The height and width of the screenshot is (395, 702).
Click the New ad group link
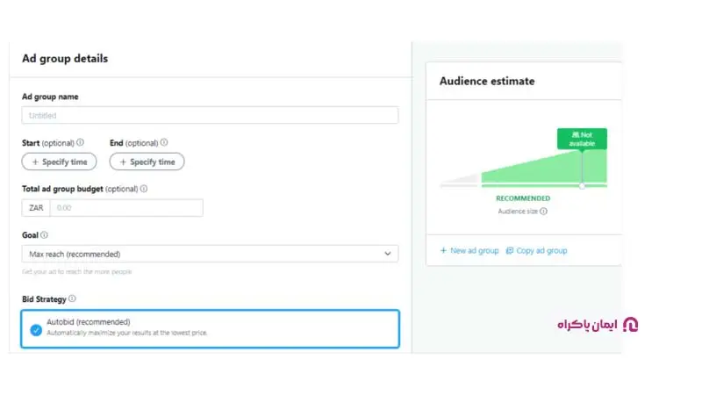coord(474,251)
